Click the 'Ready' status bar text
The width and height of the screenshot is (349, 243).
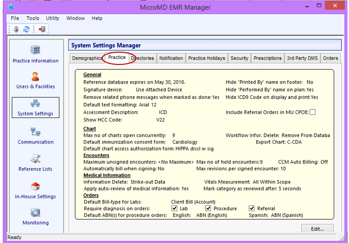pyautogui.click(x=14, y=237)
